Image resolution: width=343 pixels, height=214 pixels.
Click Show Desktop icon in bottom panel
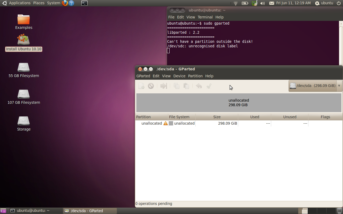3,211
